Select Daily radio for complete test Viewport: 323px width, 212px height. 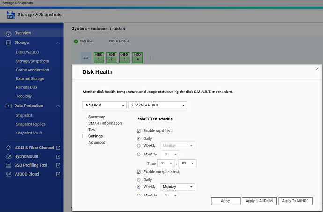pyautogui.click(x=139, y=180)
